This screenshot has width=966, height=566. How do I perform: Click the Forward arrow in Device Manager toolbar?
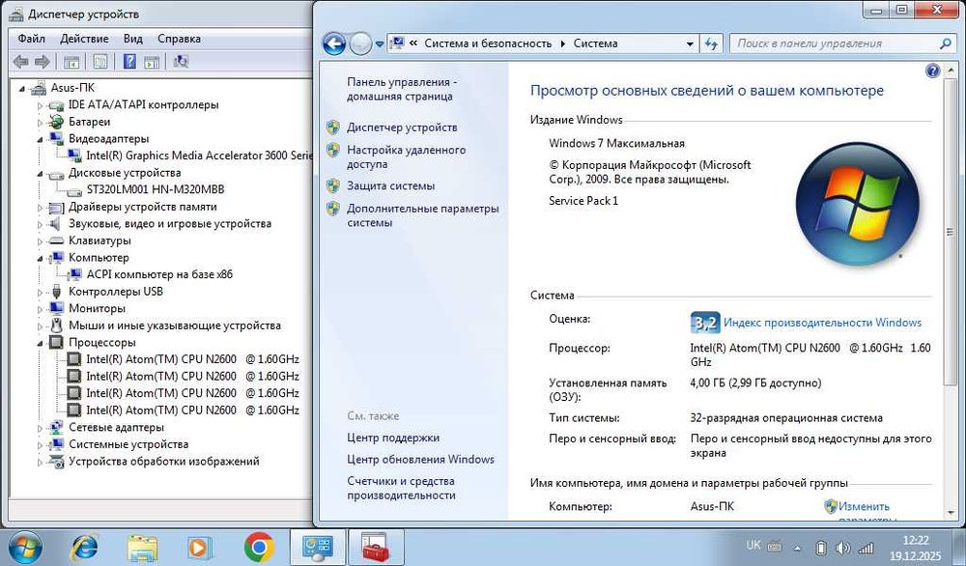click(43, 62)
